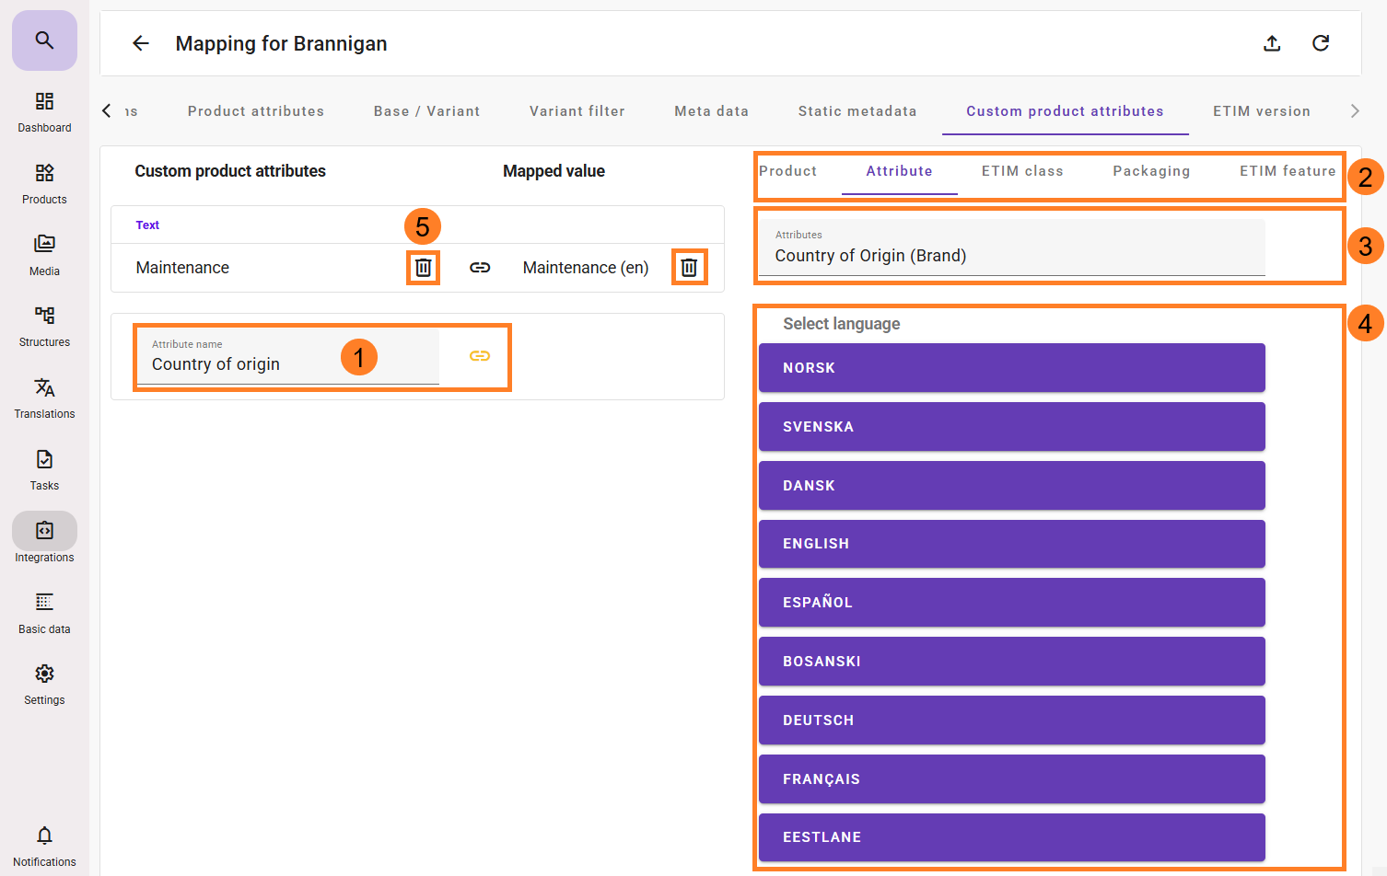1387x876 pixels.
Task: Switch to the Variant filter tab
Action: [577, 111]
